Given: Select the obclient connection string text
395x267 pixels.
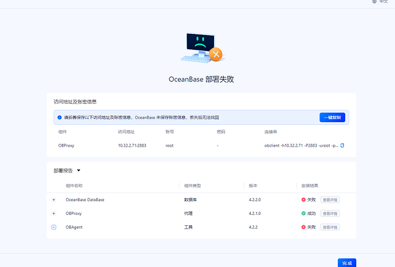Looking at the screenshot, I should [x=301, y=146].
